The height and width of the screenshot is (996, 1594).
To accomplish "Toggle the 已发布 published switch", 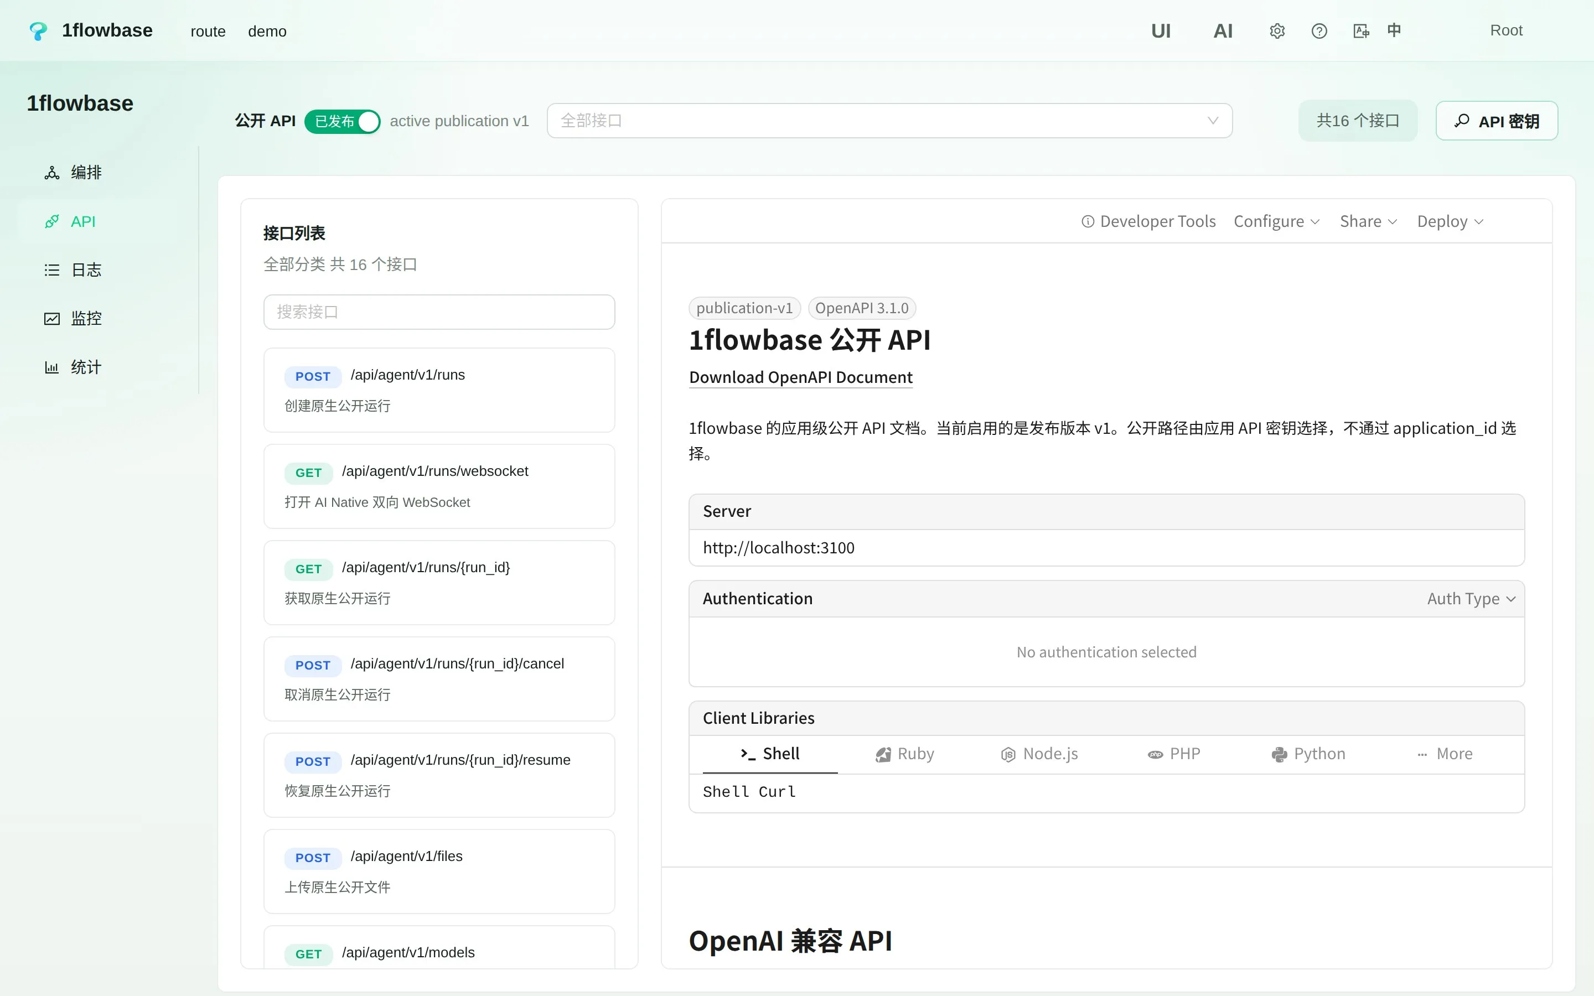I will tap(343, 121).
